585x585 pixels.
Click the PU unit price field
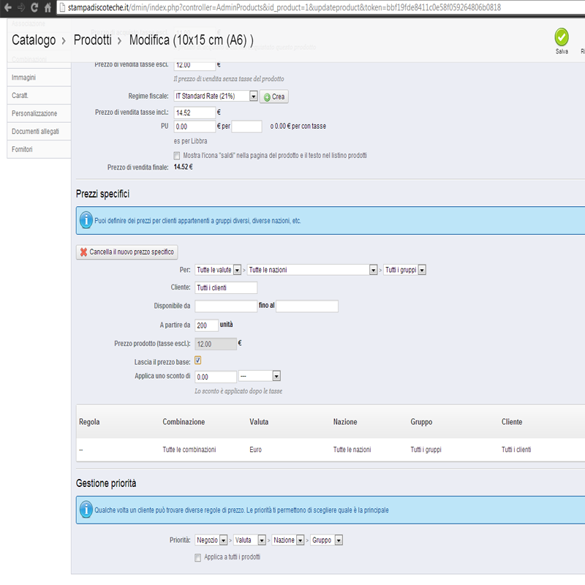(195, 127)
